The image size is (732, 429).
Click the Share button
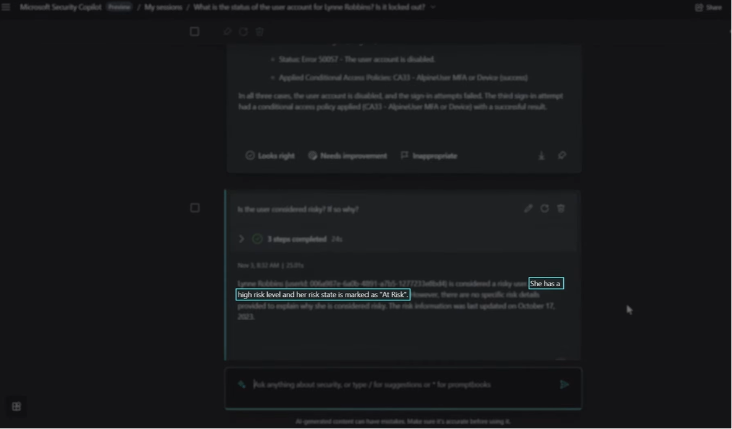(x=708, y=7)
